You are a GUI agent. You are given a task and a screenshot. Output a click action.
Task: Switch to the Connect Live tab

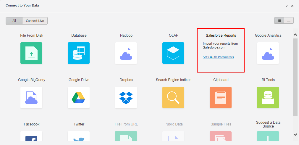coord(35,21)
